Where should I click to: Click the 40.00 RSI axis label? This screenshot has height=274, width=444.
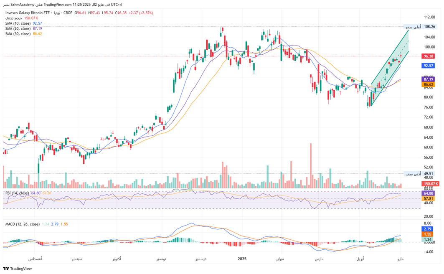(x=429, y=203)
